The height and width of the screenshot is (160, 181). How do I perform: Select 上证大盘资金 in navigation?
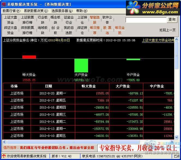[x=10, y=20]
